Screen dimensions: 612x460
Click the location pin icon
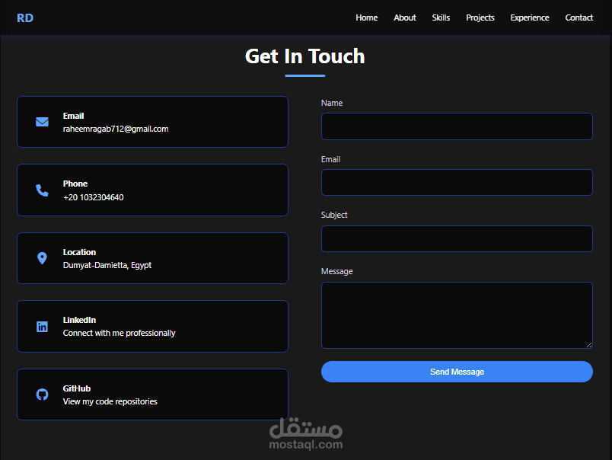point(42,258)
